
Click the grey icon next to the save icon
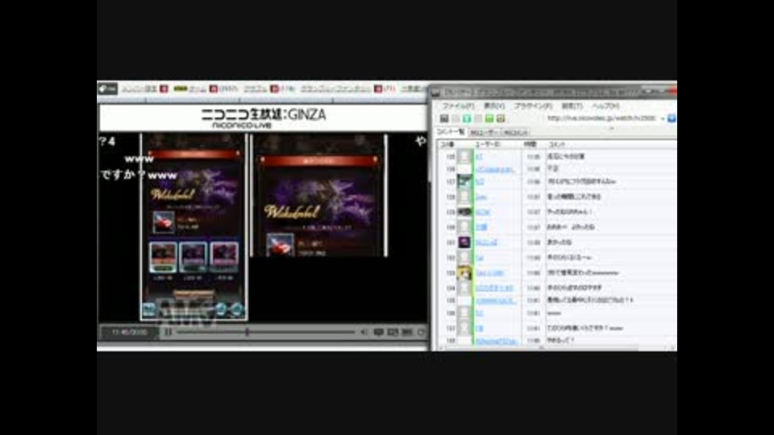click(455, 118)
